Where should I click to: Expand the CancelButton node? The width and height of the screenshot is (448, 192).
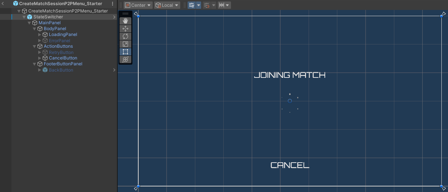click(40, 58)
